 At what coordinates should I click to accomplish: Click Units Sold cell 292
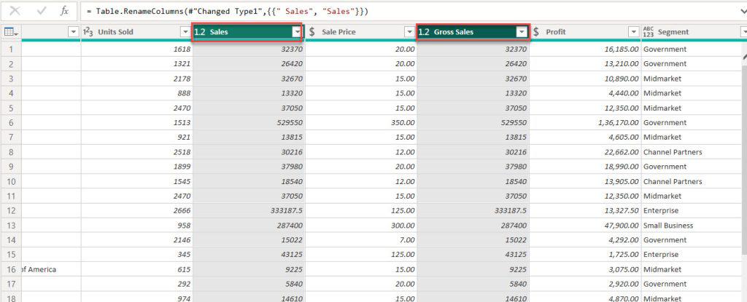136,284
